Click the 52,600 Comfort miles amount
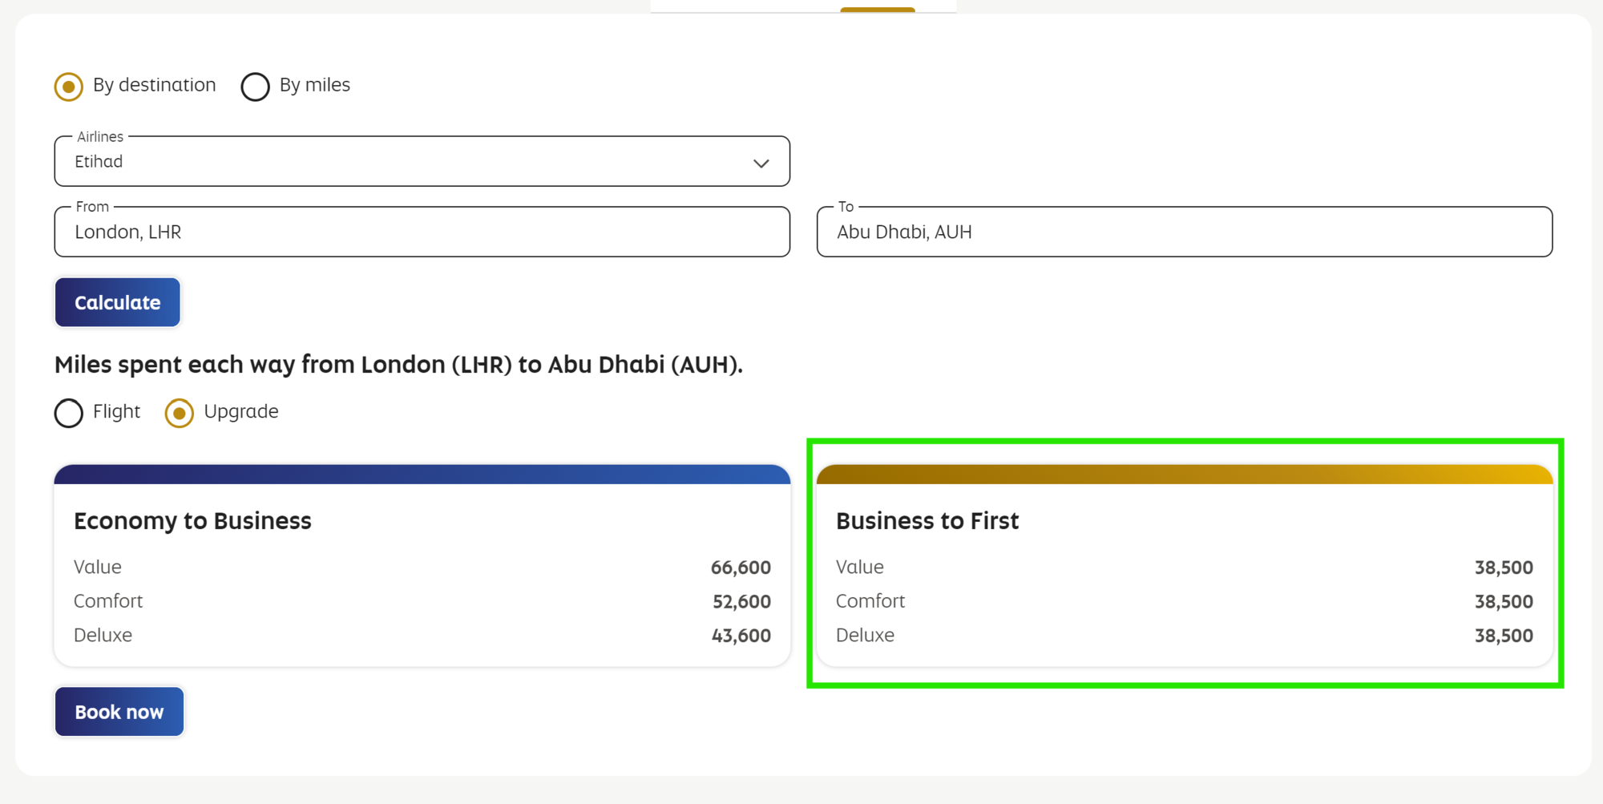Viewport: 1603px width, 804px height. pyautogui.click(x=741, y=602)
